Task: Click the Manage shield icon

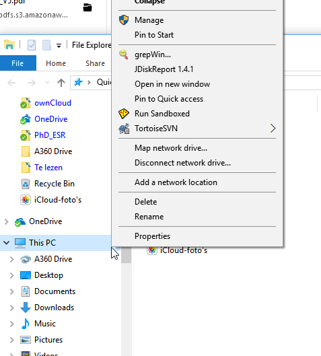Action: tap(124, 20)
